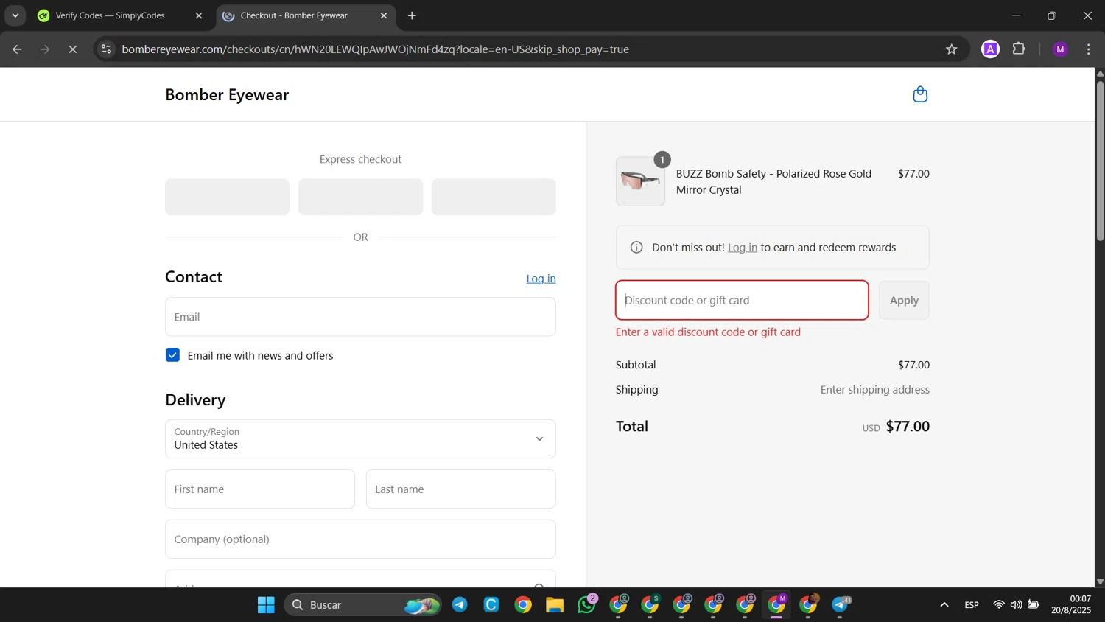Focus the Discount code or gift card field
1105x622 pixels.
742,300
